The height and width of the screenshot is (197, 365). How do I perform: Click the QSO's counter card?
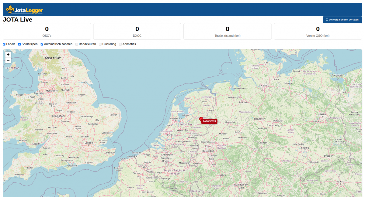point(47,31)
